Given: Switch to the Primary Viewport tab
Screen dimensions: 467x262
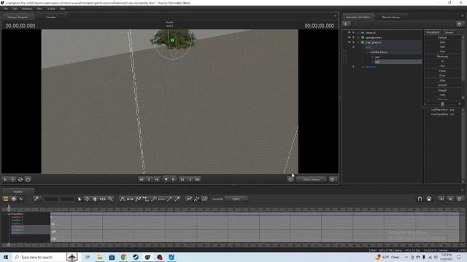Looking at the screenshot, I should (x=18, y=17).
